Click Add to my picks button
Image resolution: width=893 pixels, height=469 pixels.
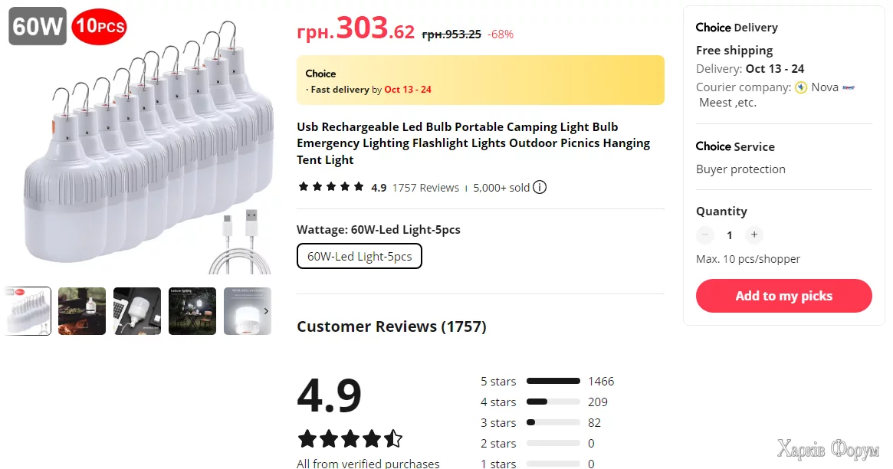pyautogui.click(x=783, y=296)
